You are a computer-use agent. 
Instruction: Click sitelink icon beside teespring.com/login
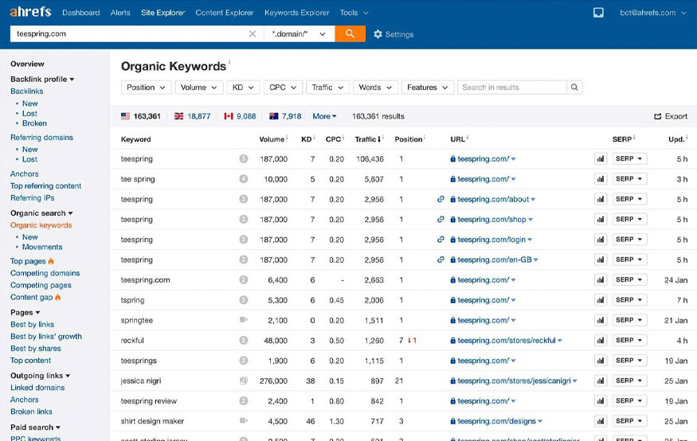(441, 240)
